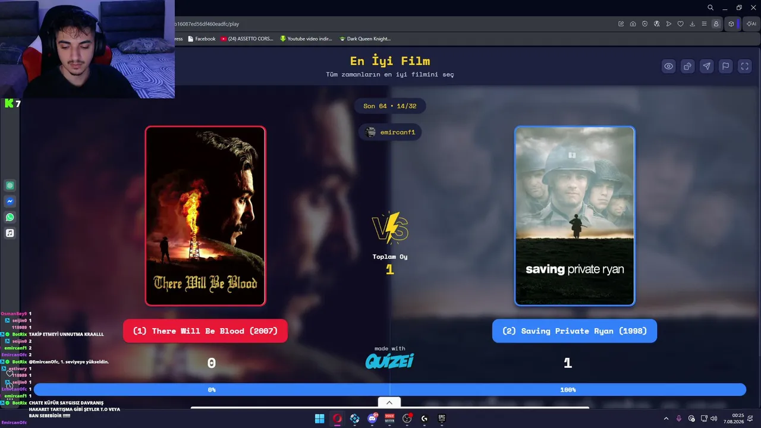Click the edit note icon in address bar
This screenshot has height=428, width=761.
[621, 24]
